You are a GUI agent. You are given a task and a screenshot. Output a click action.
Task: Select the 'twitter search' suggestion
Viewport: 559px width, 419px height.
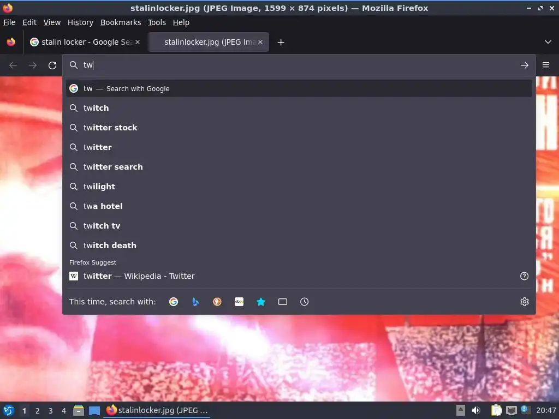tap(299, 167)
